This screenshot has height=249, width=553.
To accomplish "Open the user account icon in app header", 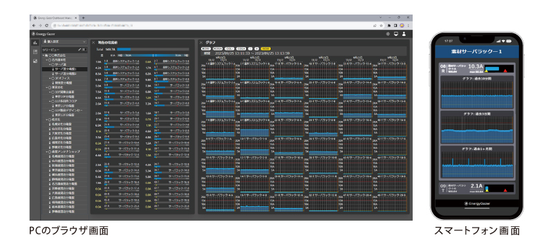I will point(404,34).
